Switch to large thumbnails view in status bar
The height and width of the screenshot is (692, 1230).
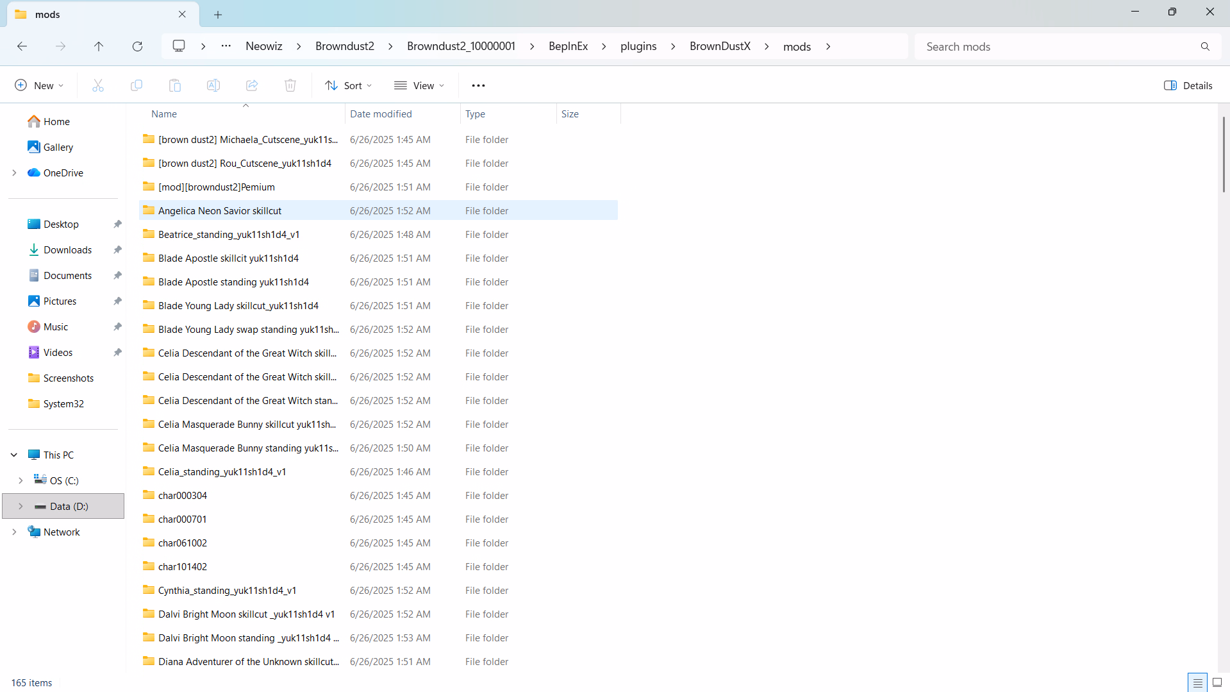click(1217, 682)
